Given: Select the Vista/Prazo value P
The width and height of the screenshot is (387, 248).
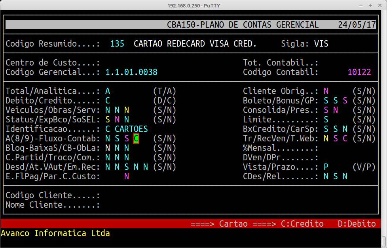Looking at the screenshot, I should coord(326,167).
